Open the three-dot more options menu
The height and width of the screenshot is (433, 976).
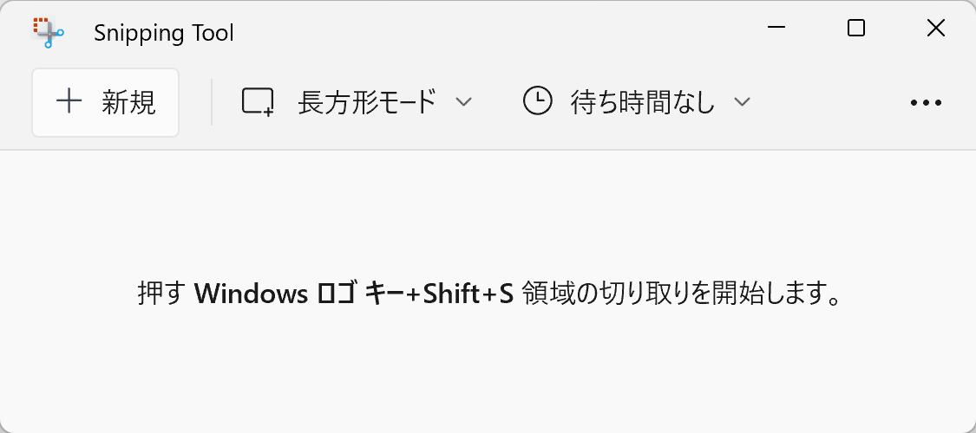click(x=926, y=102)
